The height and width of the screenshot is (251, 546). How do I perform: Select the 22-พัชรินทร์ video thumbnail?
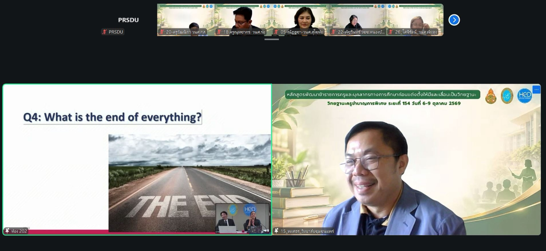358,20
